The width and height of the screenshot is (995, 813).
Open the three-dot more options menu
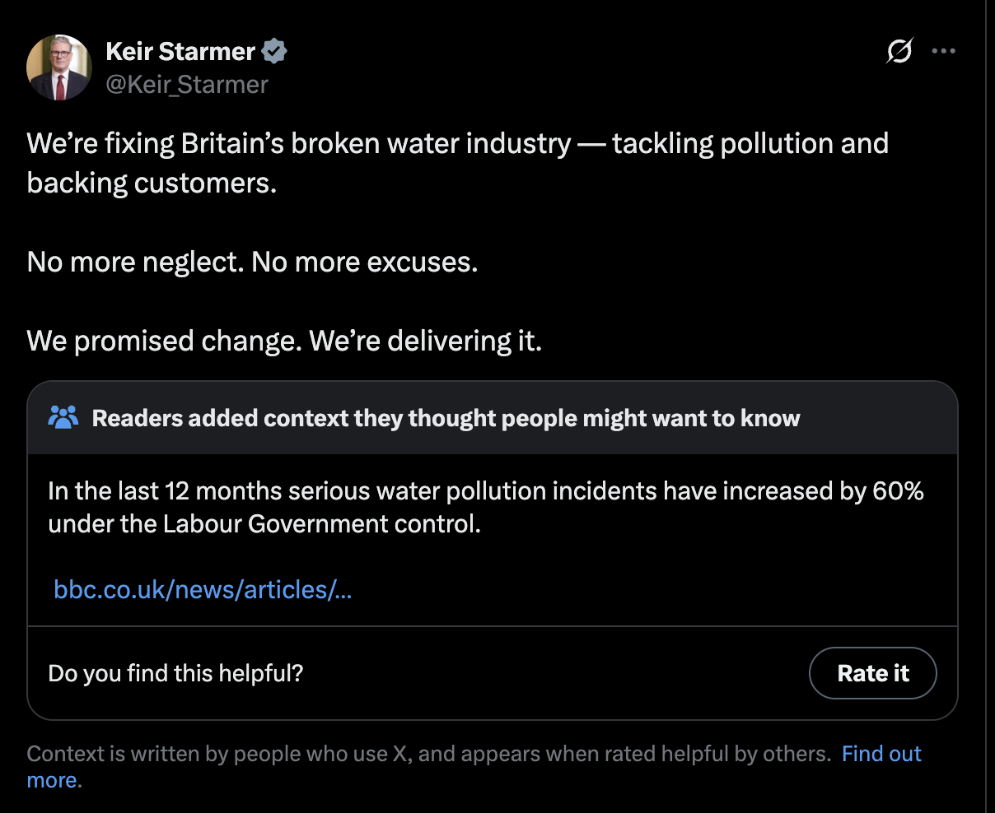tap(943, 51)
